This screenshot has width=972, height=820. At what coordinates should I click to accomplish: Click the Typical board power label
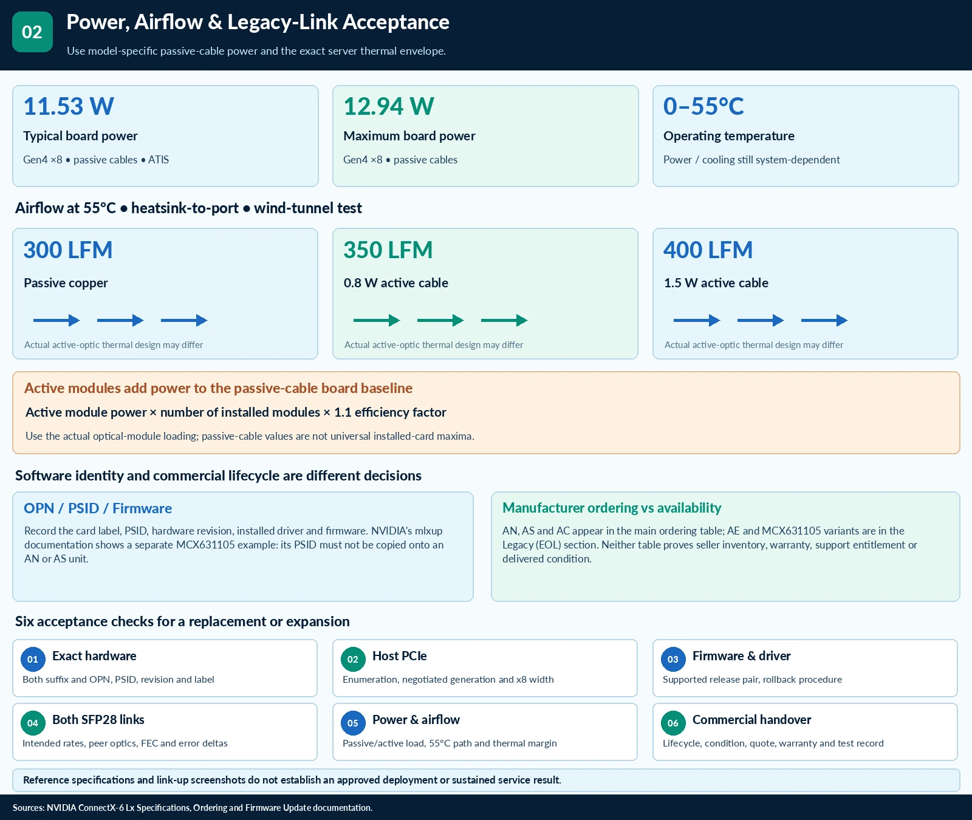coord(81,136)
